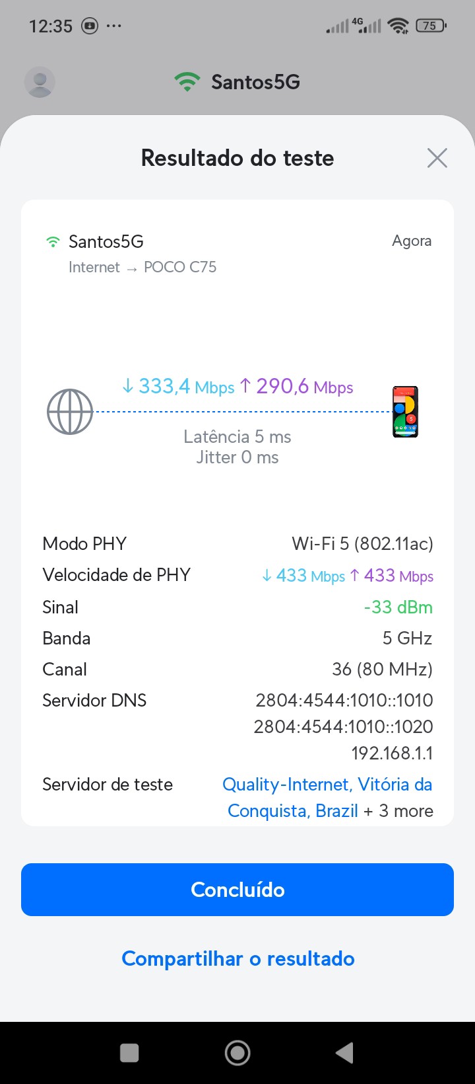Tap the small Wi-Fi icon in result card
The height and width of the screenshot is (1084, 475).
(x=53, y=242)
